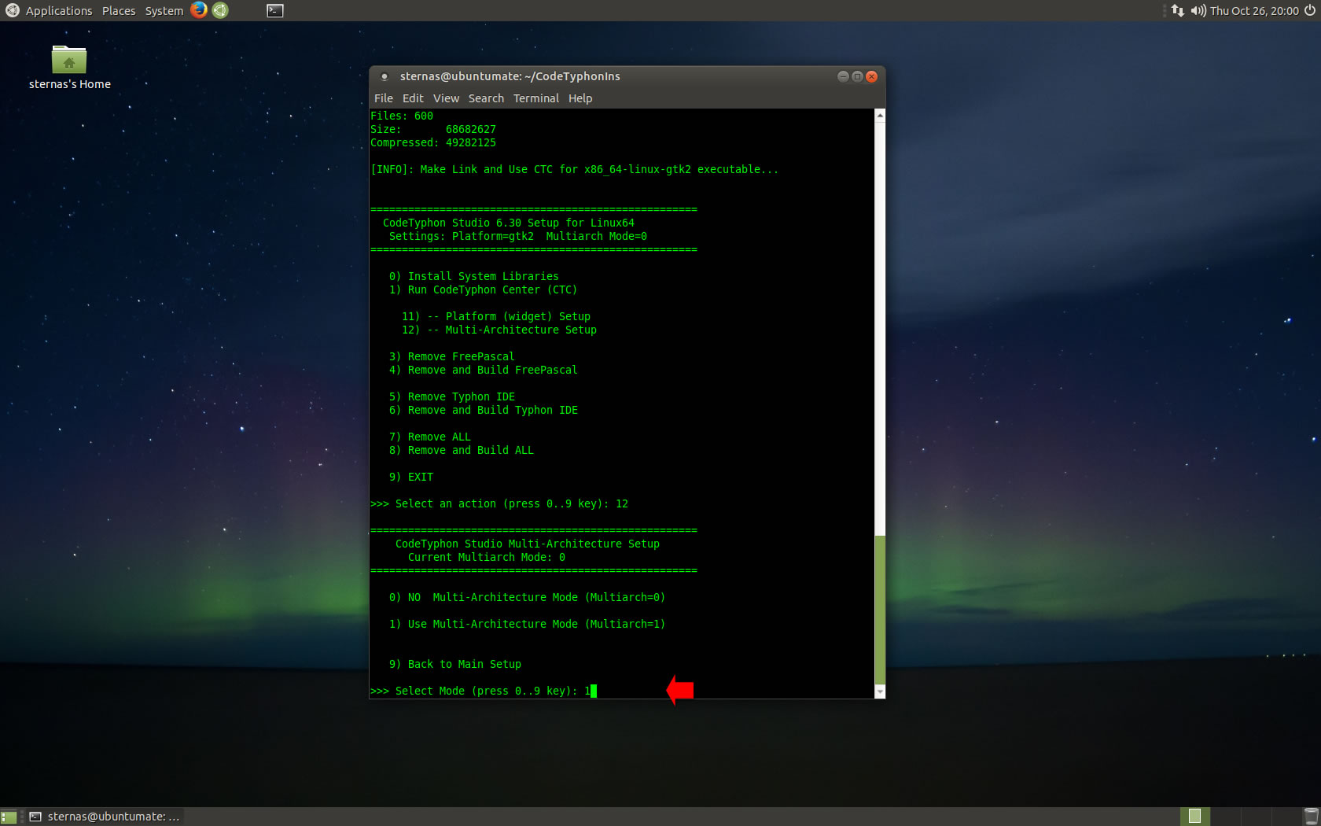Minimize the terminal window
The image size is (1321, 826).
point(843,76)
